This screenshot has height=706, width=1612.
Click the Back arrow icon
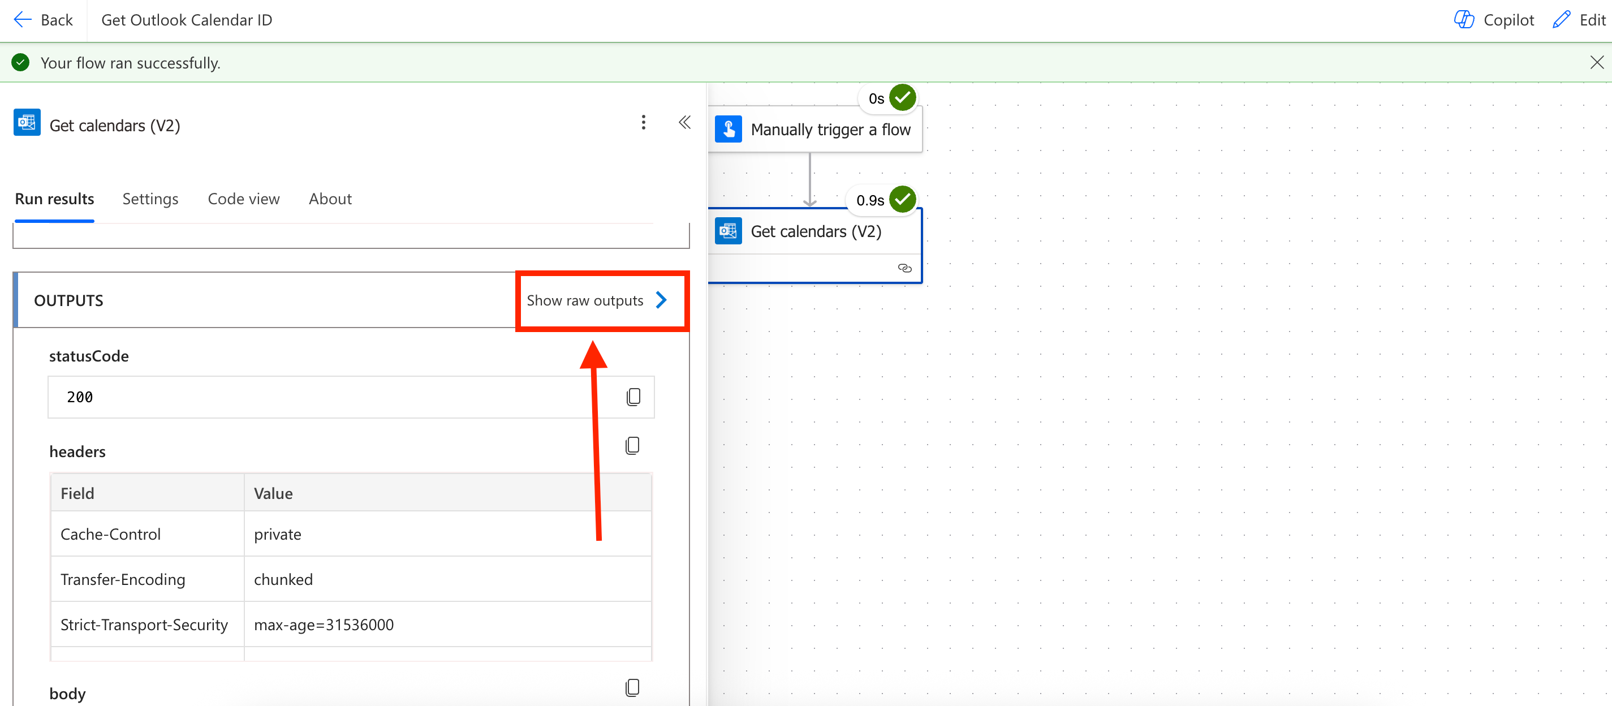coord(23,20)
